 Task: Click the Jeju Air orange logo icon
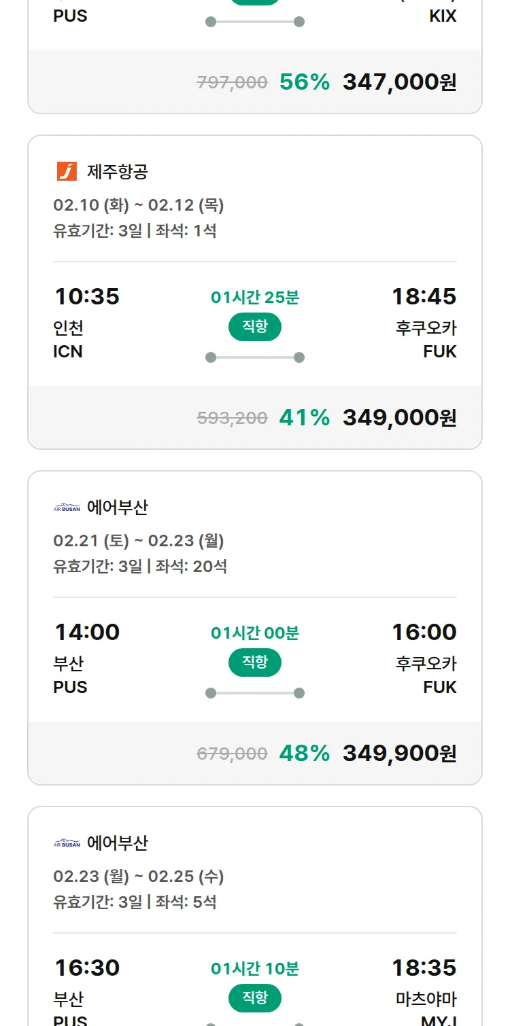coord(67,171)
